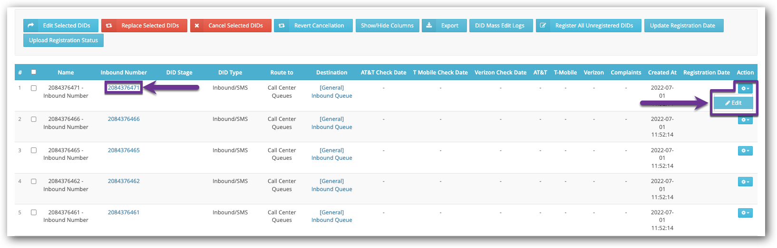Click Cancel Selected DIDs button
The height and width of the screenshot is (248, 777).
click(231, 26)
